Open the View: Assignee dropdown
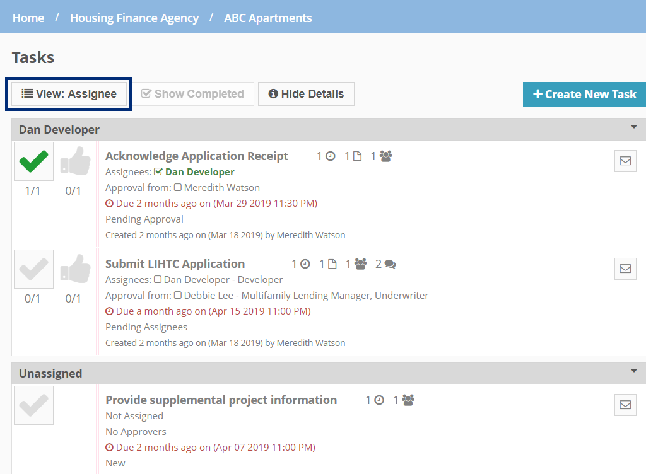Viewport: 646px width, 474px height. [x=69, y=94]
